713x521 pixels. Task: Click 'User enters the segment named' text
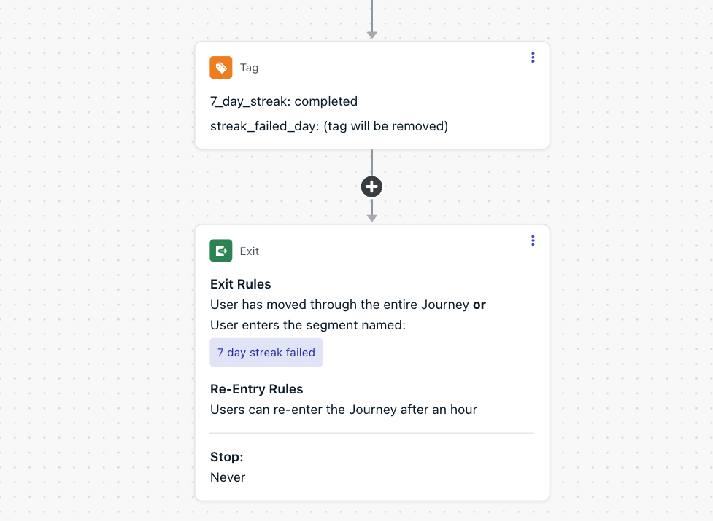click(x=307, y=325)
